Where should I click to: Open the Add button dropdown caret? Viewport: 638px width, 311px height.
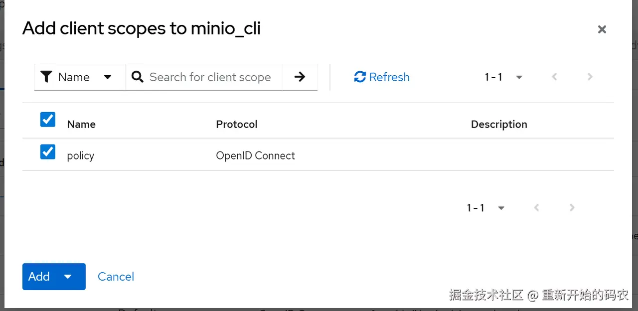pyautogui.click(x=68, y=277)
